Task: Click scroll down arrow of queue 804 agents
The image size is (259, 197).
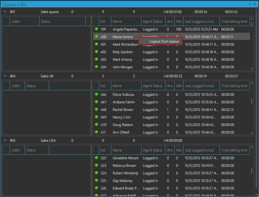Action: [x=252, y=133]
